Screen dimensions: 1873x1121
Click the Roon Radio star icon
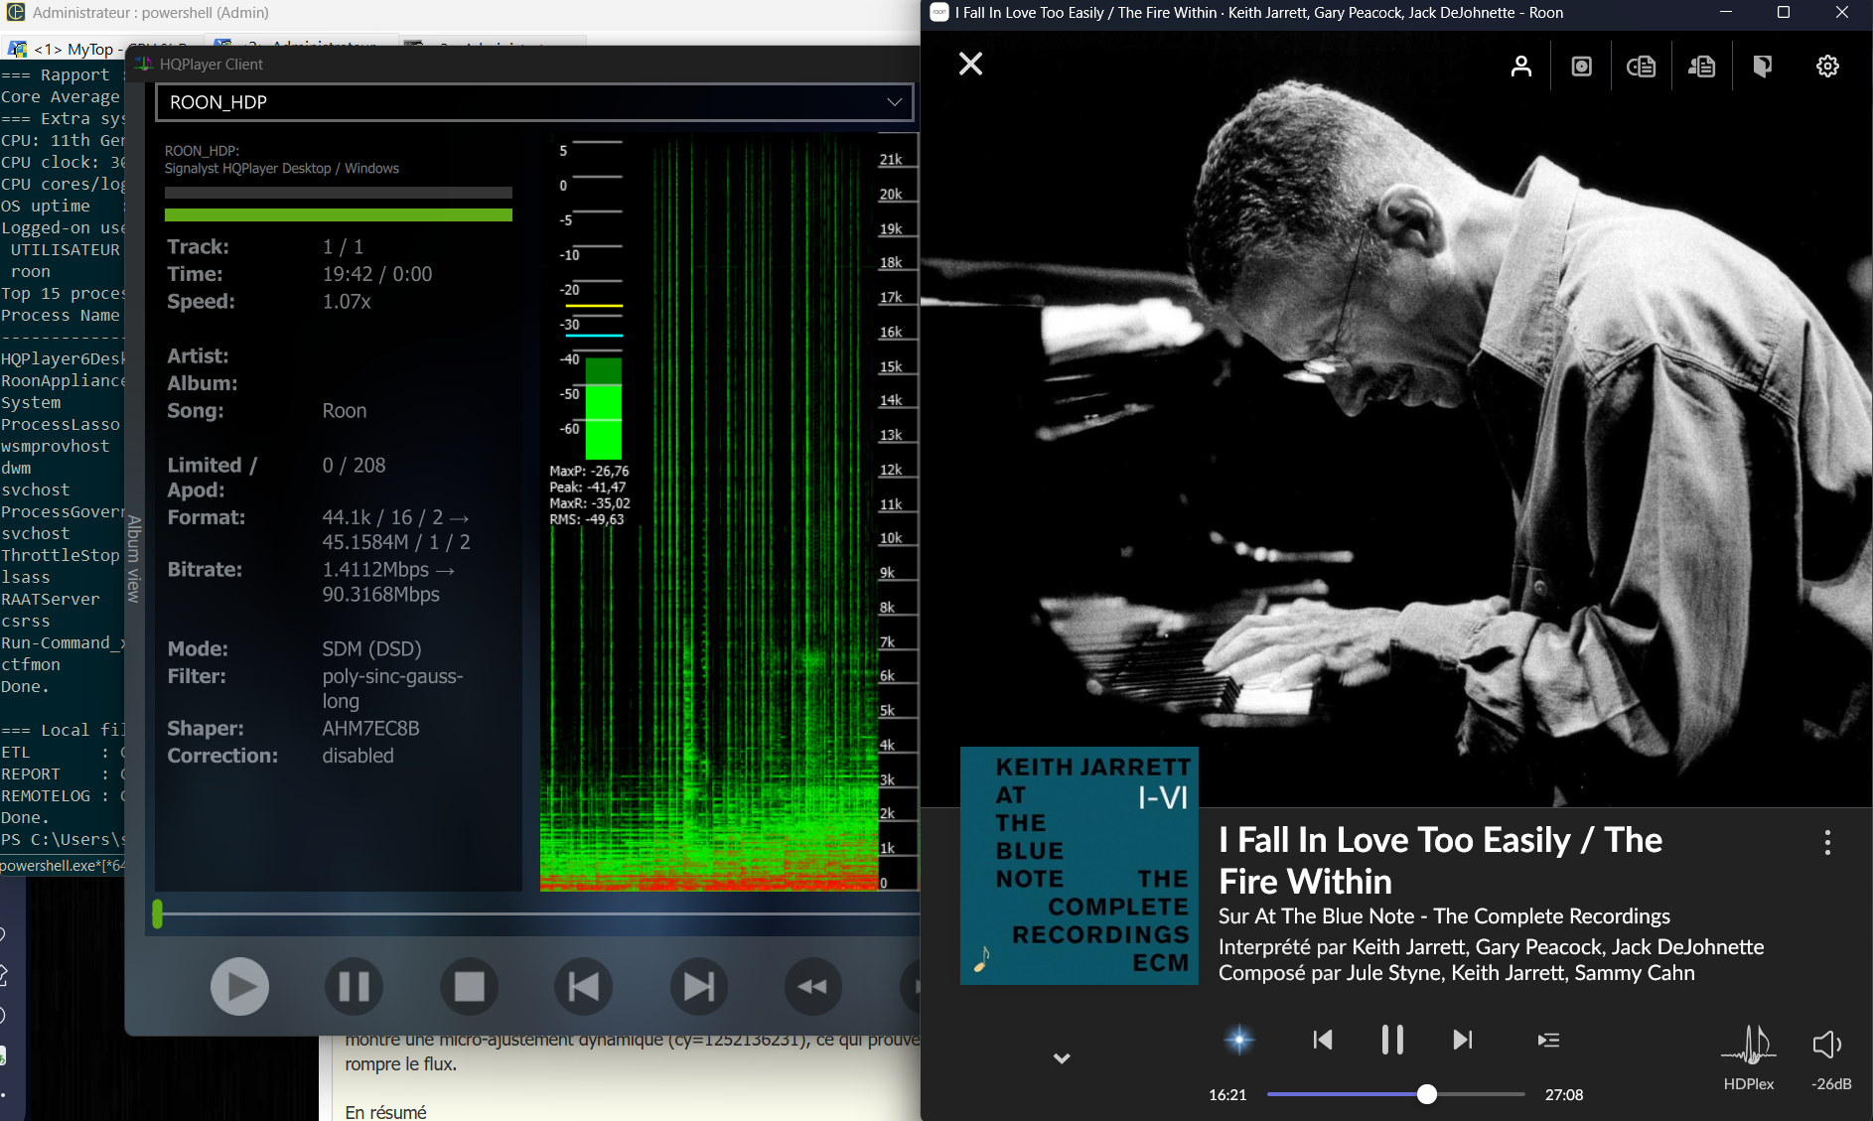[x=1239, y=1040]
